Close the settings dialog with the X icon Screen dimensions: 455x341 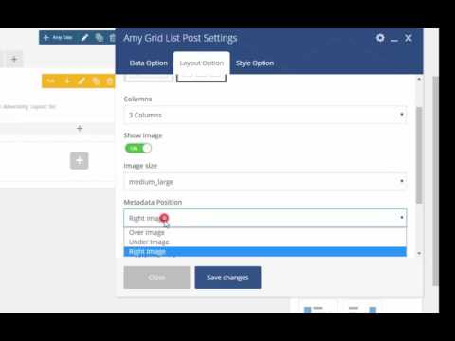409,38
